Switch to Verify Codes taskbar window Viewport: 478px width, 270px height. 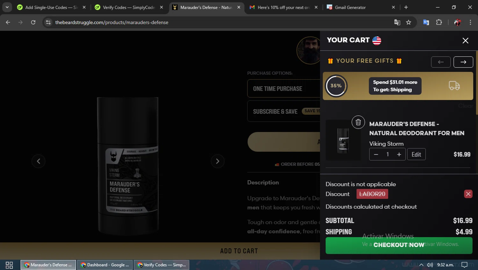(x=162, y=265)
